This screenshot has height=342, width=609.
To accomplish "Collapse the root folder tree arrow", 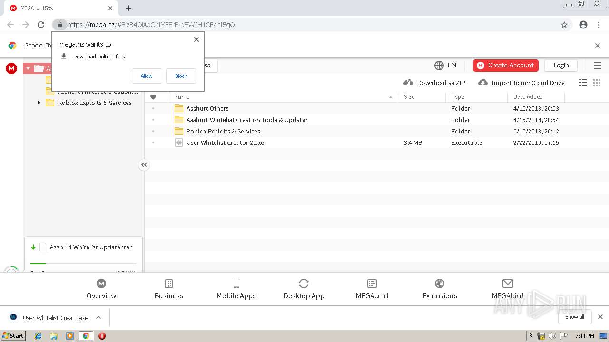I will click(x=28, y=68).
